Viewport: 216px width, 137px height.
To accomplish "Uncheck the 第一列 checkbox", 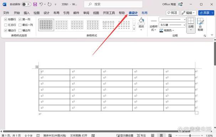I will point(20,20).
